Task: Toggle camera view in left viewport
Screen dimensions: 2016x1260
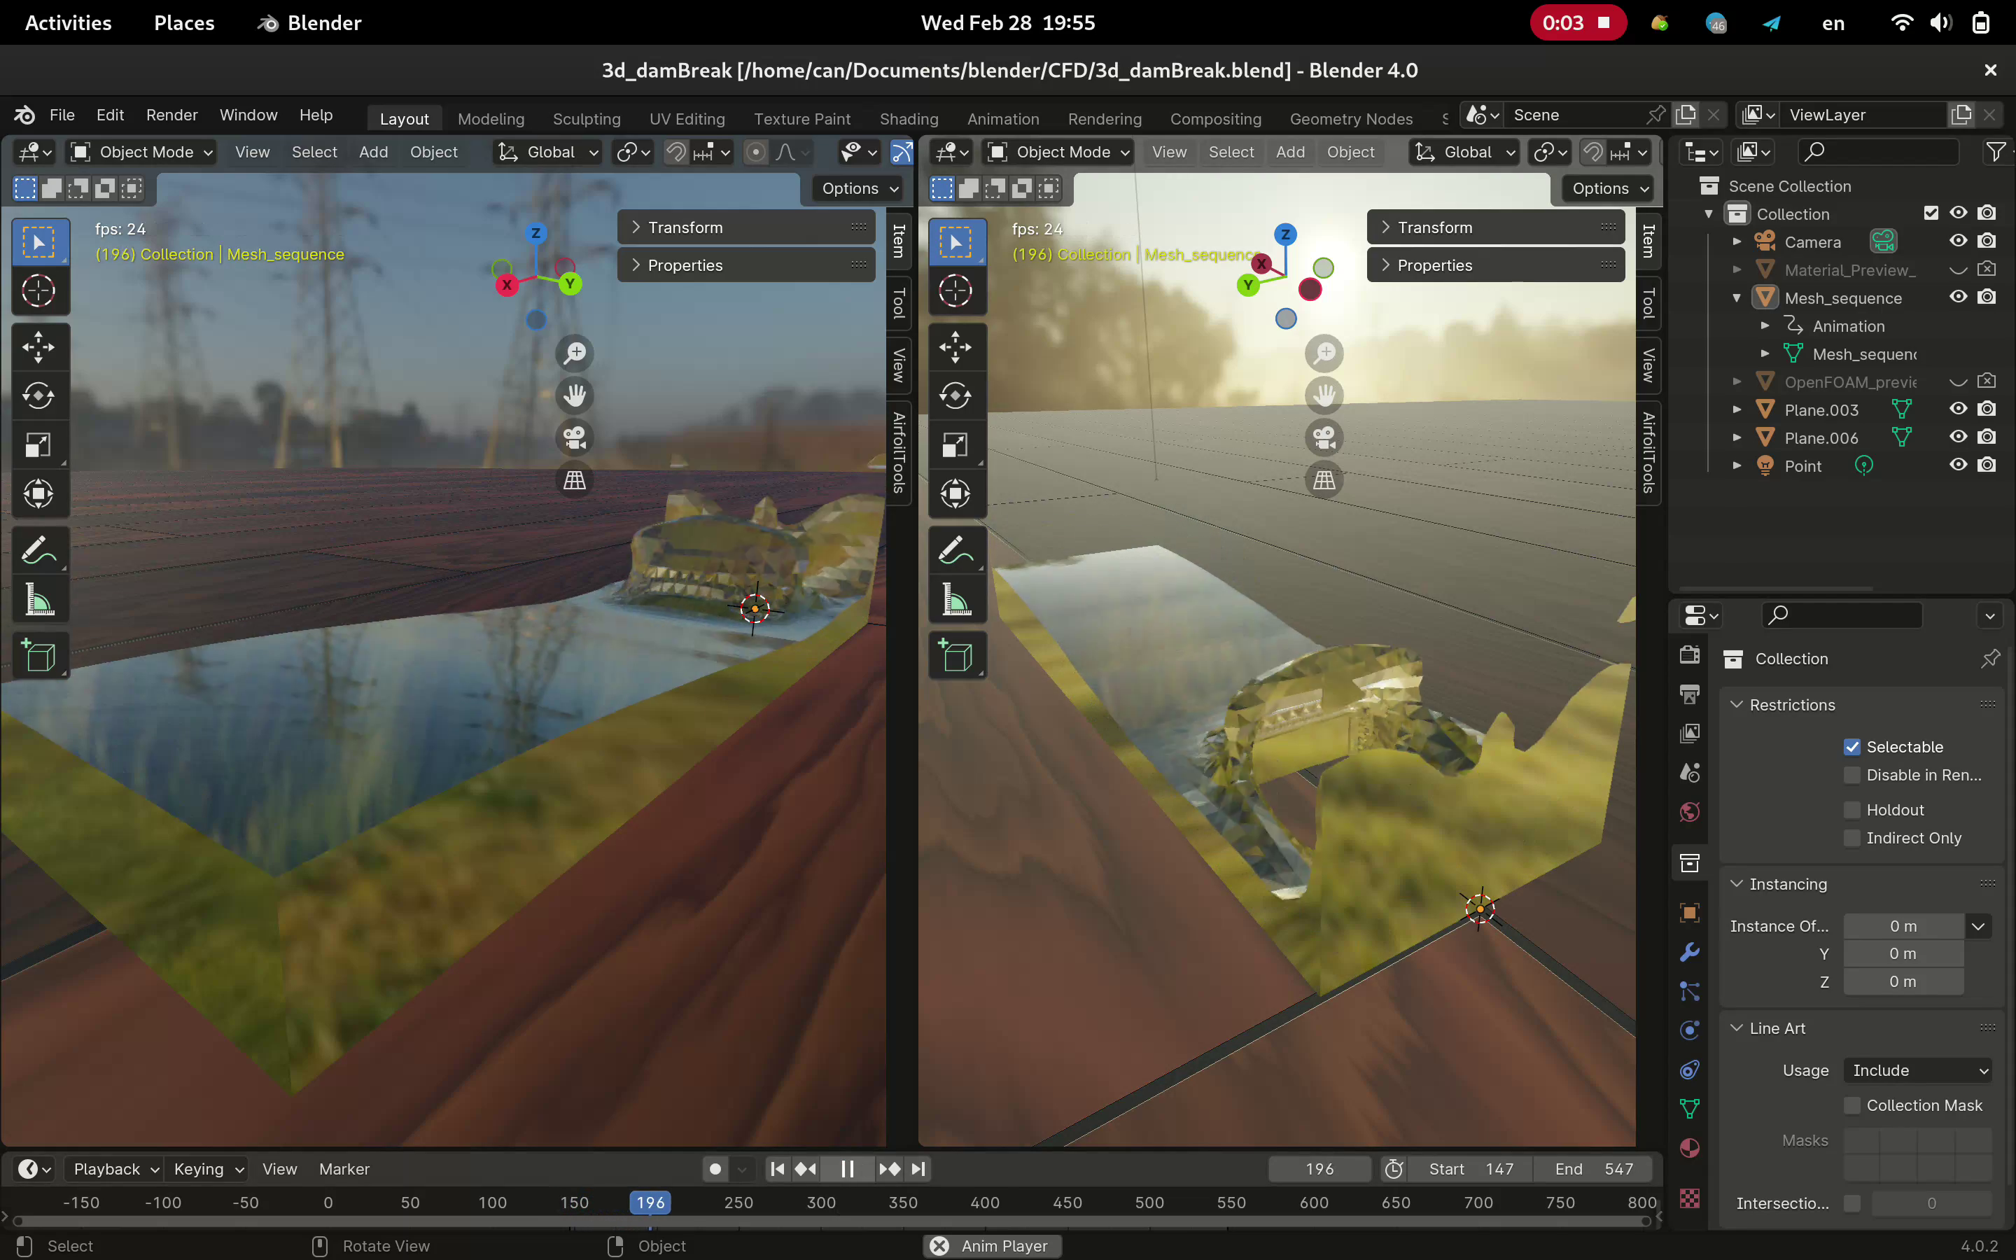Action: (575, 437)
